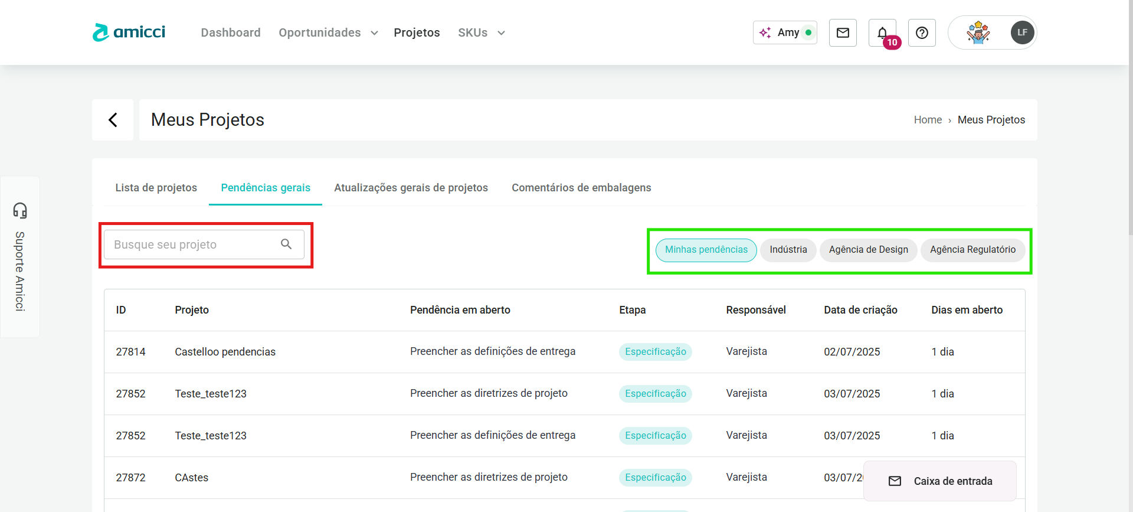Enable the Agência Regulatório filter chip
This screenshot has width=1133, height=512.
(972, 250)
